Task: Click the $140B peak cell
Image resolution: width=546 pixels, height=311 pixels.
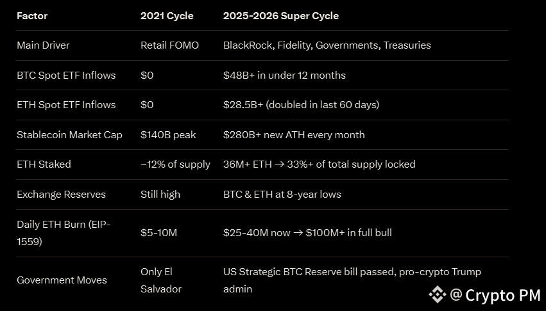Action: click(x=168, y=134)
